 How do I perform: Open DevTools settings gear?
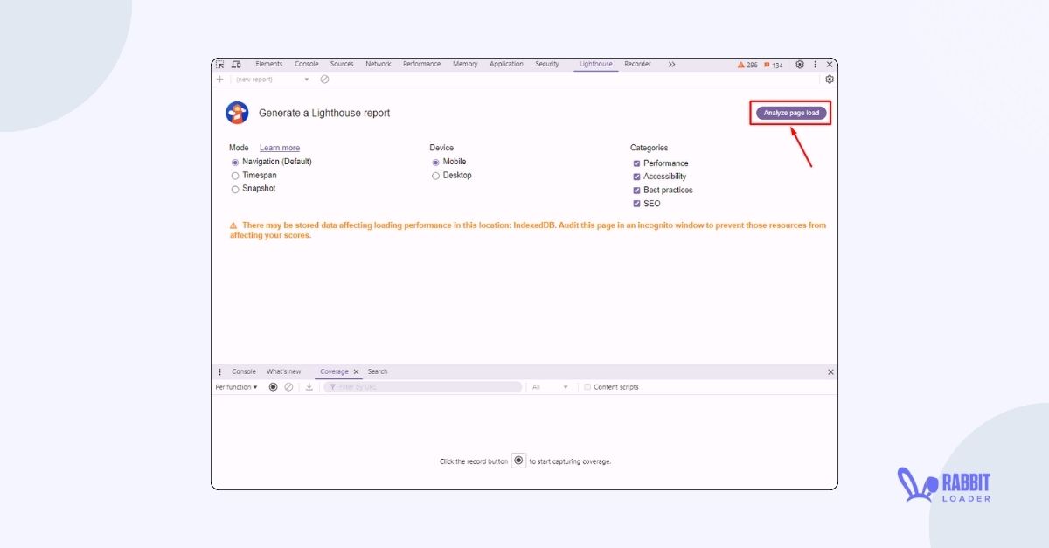[x=799, y=64]
